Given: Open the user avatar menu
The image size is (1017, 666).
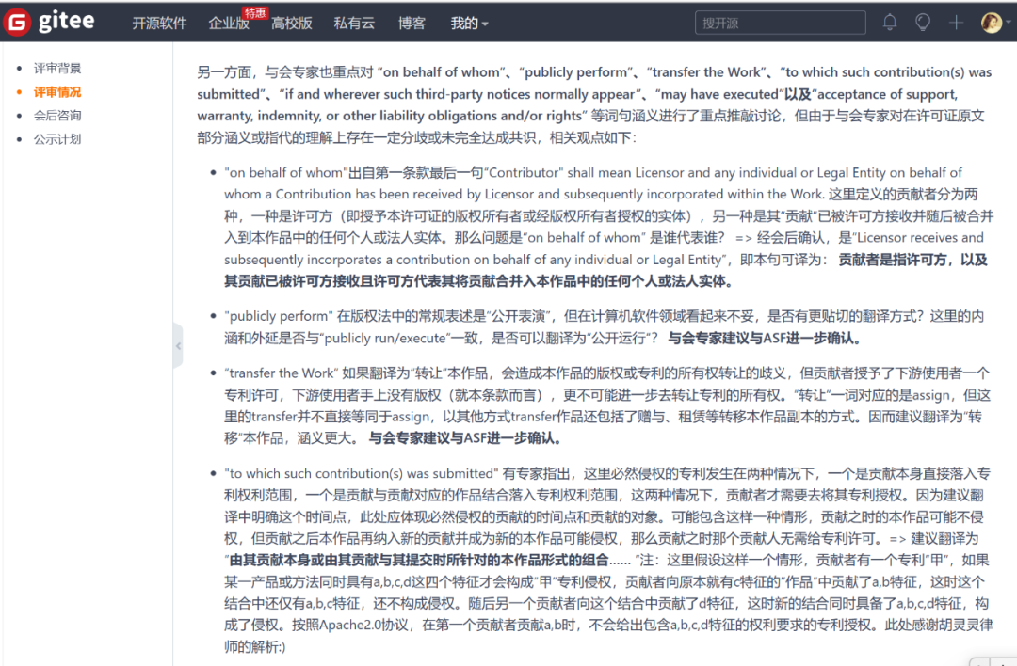Looking at the screenshot, I should point(993,23).
